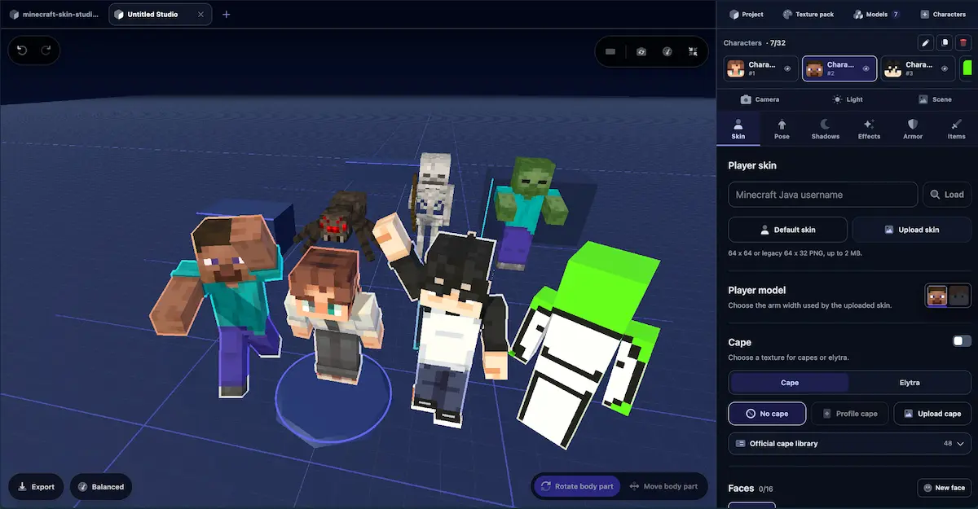Open the Items tab
978x509 pixels.
point(956,129)
